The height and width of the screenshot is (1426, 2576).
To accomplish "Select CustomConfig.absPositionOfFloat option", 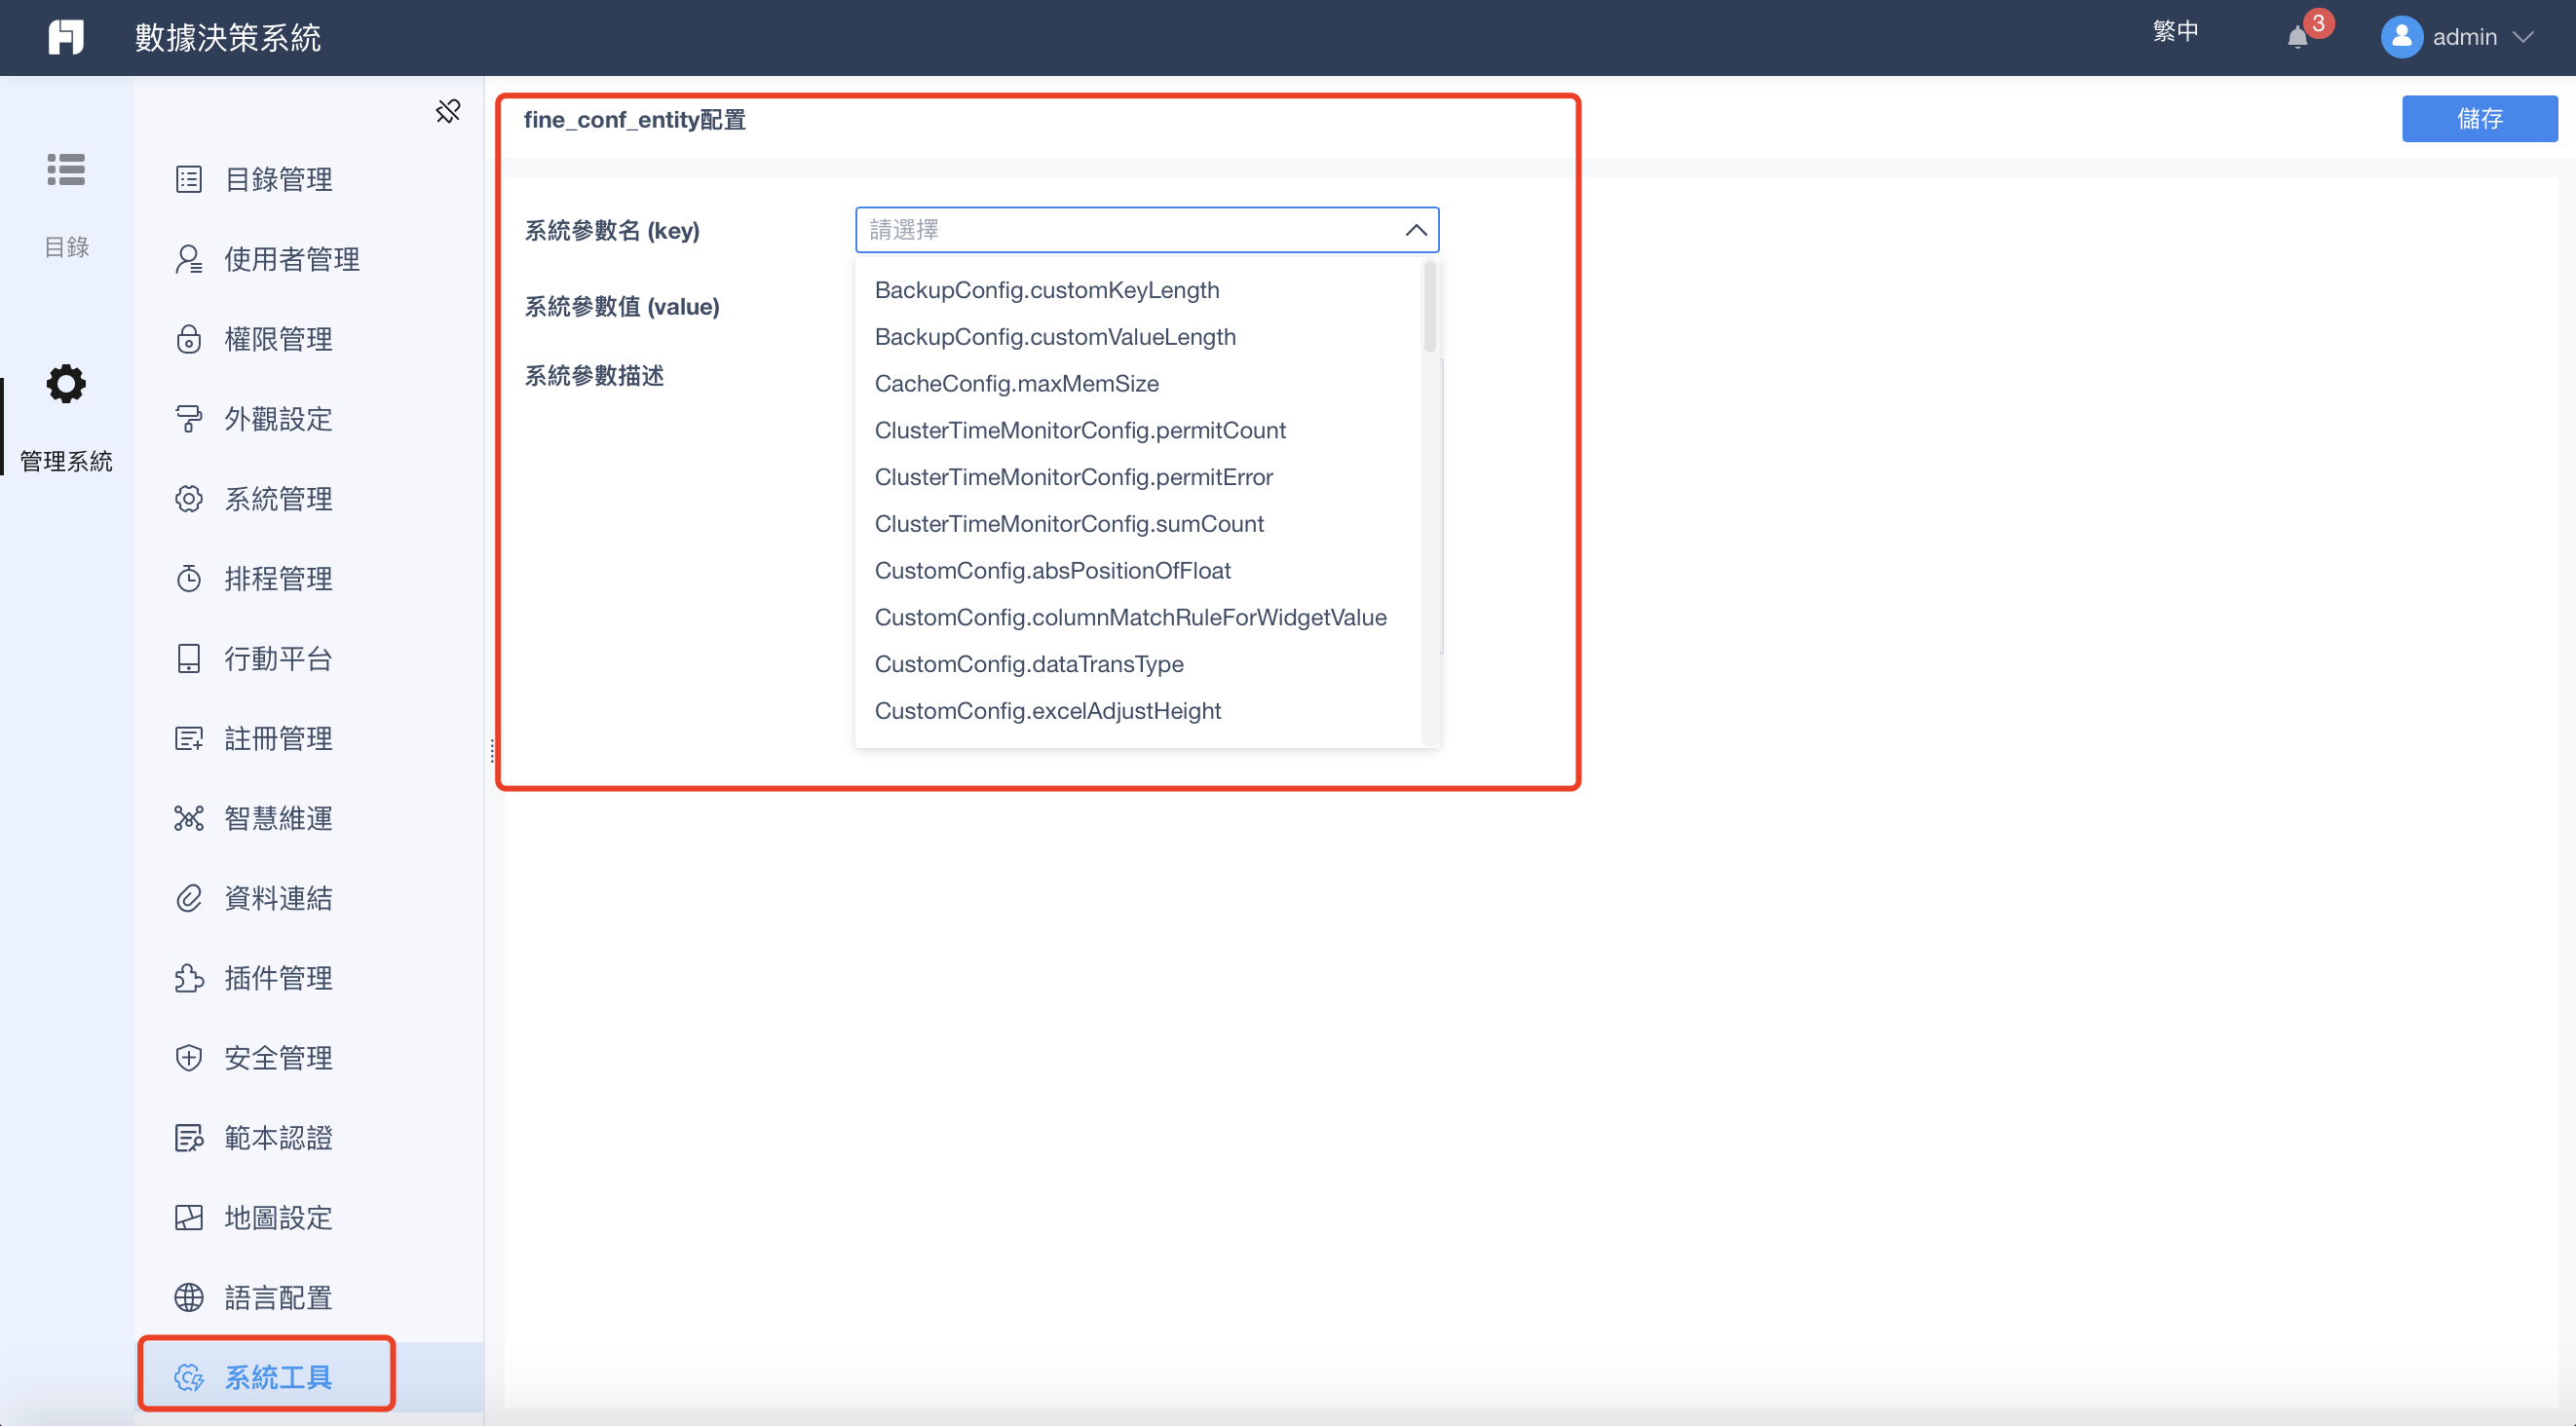I will (x=1138, y=571).
